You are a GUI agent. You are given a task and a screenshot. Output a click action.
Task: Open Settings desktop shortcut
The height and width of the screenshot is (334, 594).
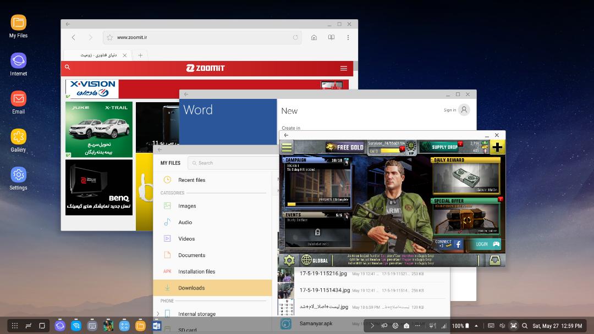[x=18, y=179]
